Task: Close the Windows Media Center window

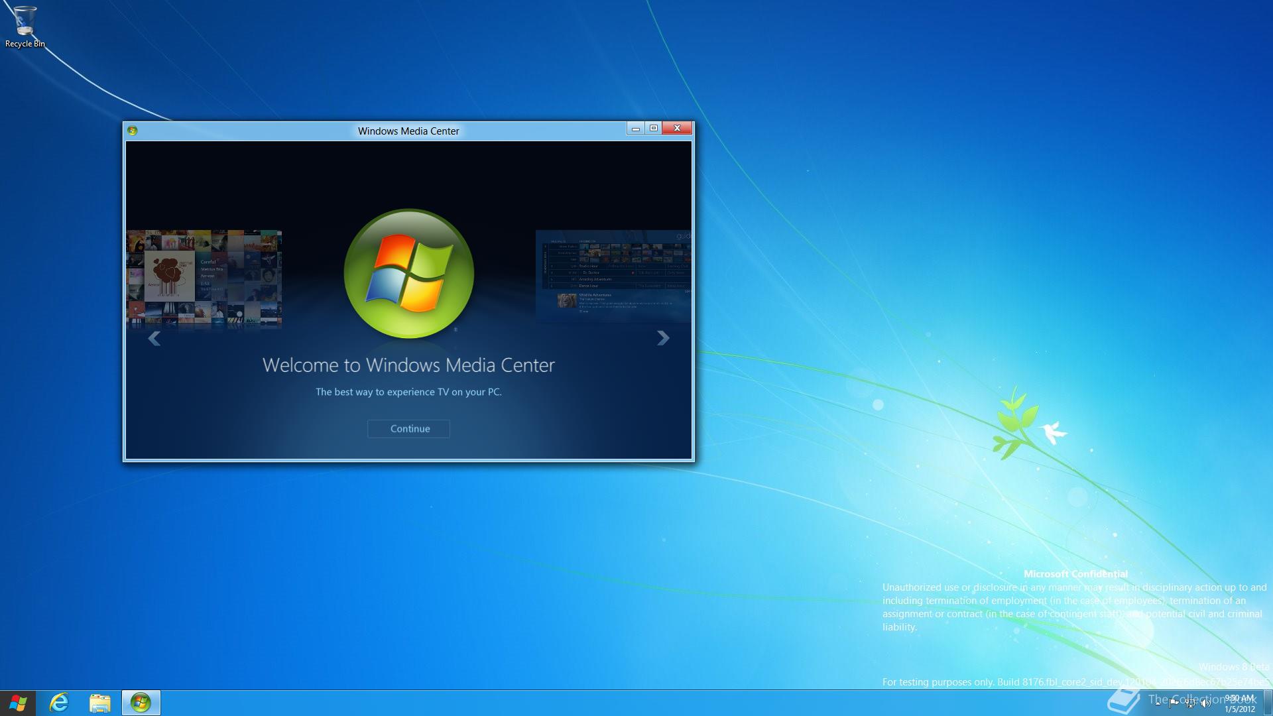Action: point(677,128)
